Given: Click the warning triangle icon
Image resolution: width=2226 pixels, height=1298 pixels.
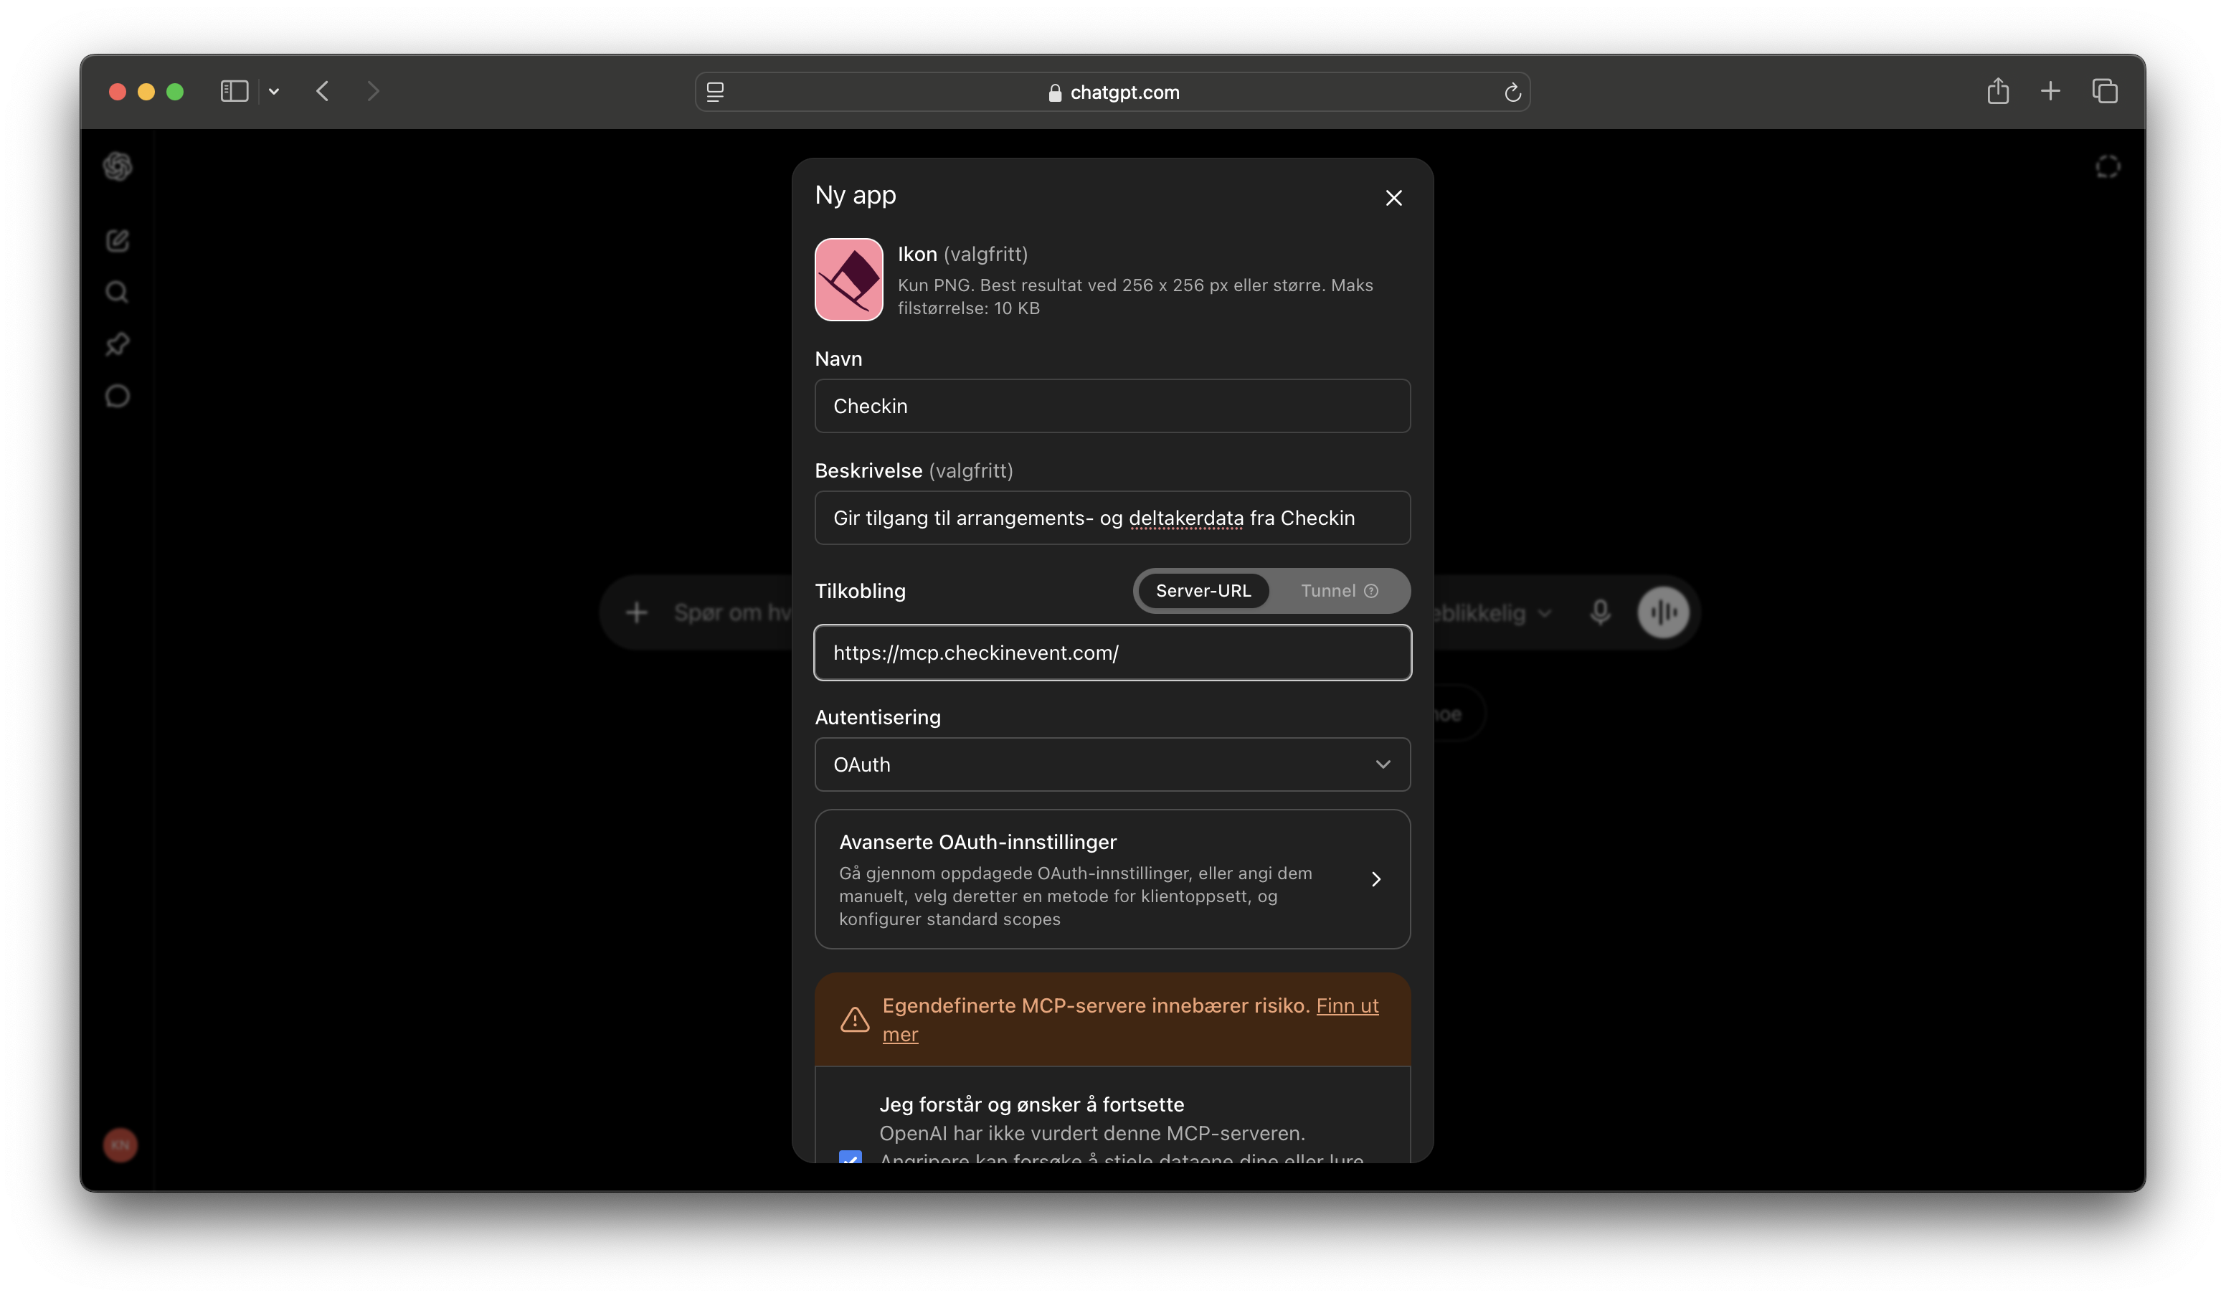Looking at the screenshot, I should coord(854,1020).
